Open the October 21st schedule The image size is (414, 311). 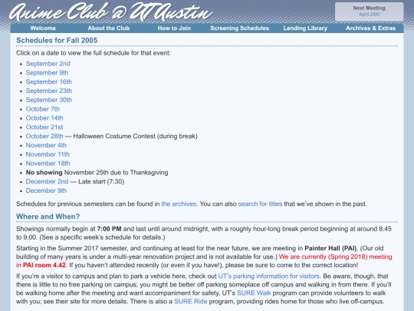click(44, 127)
